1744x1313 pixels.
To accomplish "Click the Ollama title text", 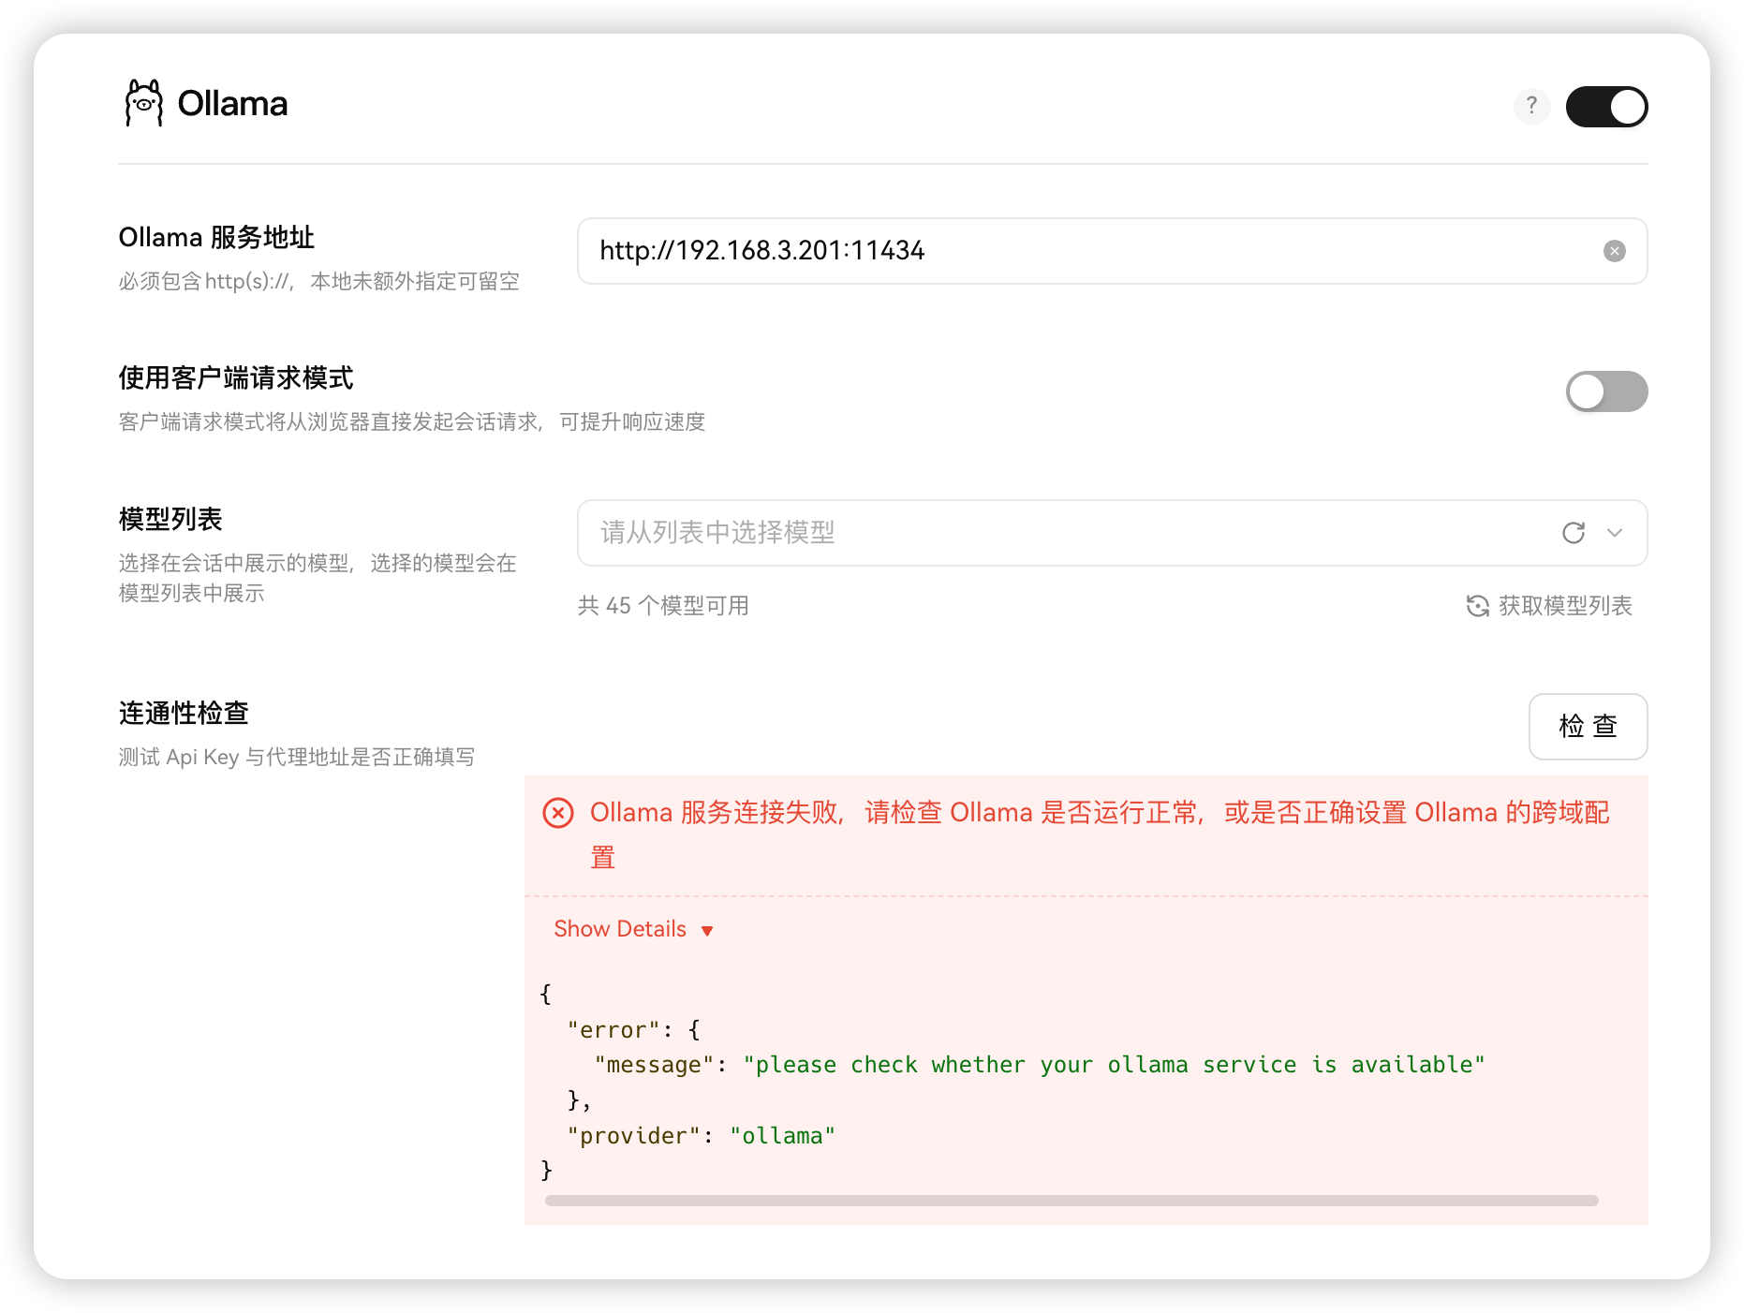I will pos(232,104).
